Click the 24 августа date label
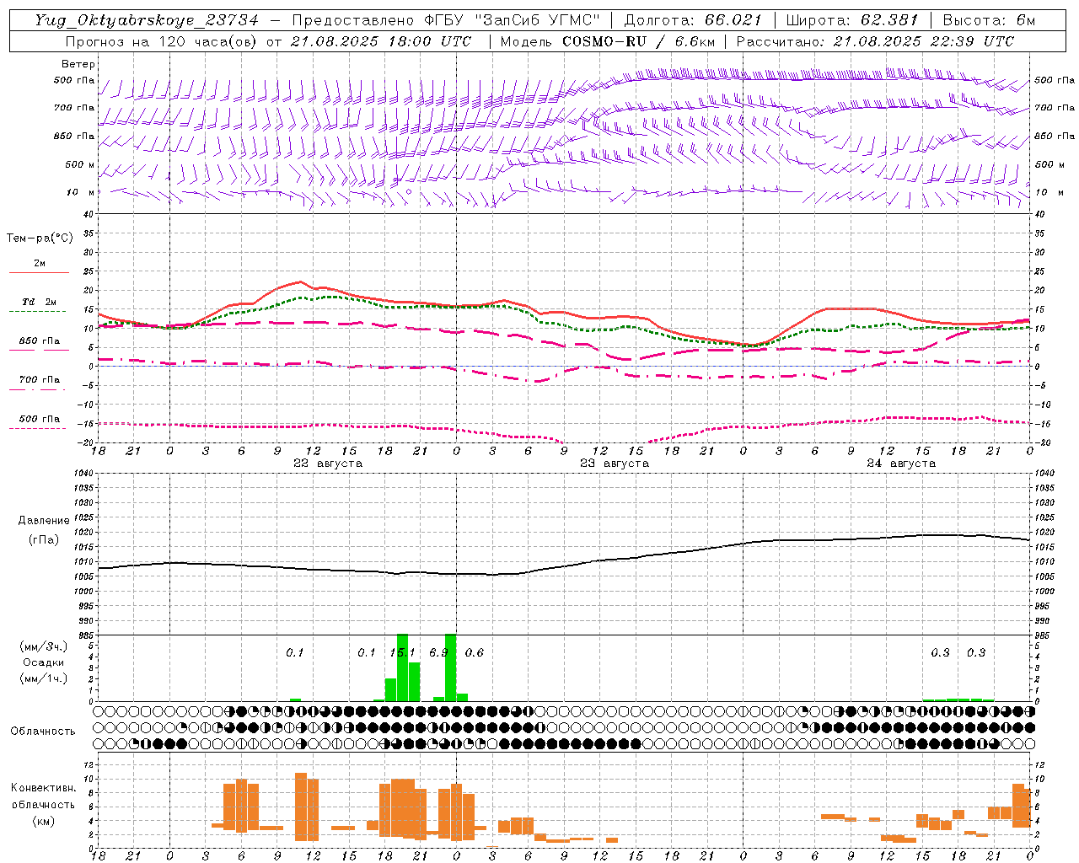The height and width of the screenshot is (863, 1079). (x=901, y=464)
